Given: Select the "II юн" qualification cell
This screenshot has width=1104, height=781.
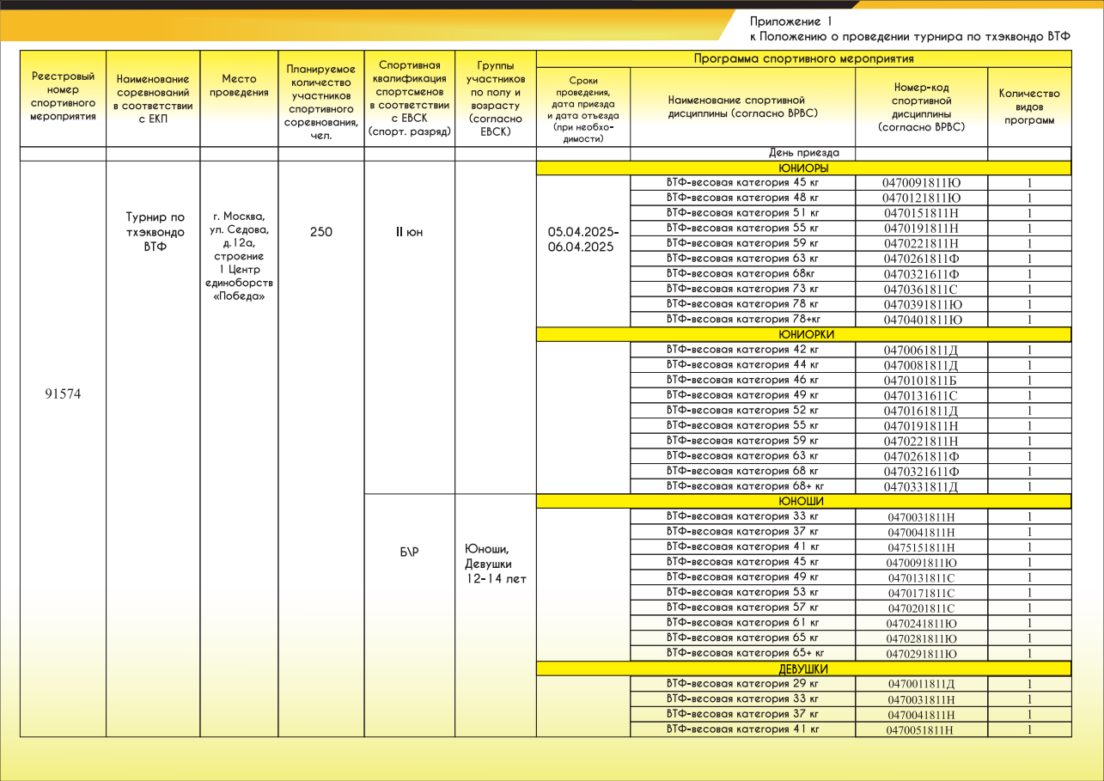Looking at the screenshot, I should click(x=409, y=232).
